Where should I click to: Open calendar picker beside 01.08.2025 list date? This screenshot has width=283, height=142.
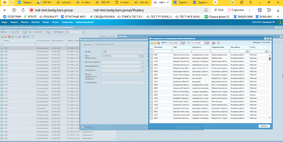(x=23, y=32)
